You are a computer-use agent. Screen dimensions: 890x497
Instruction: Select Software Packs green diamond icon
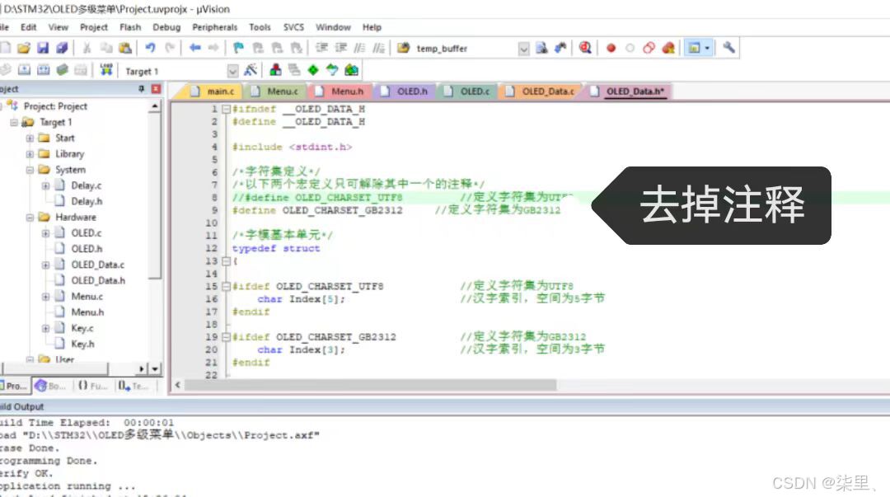click(313, 70)
